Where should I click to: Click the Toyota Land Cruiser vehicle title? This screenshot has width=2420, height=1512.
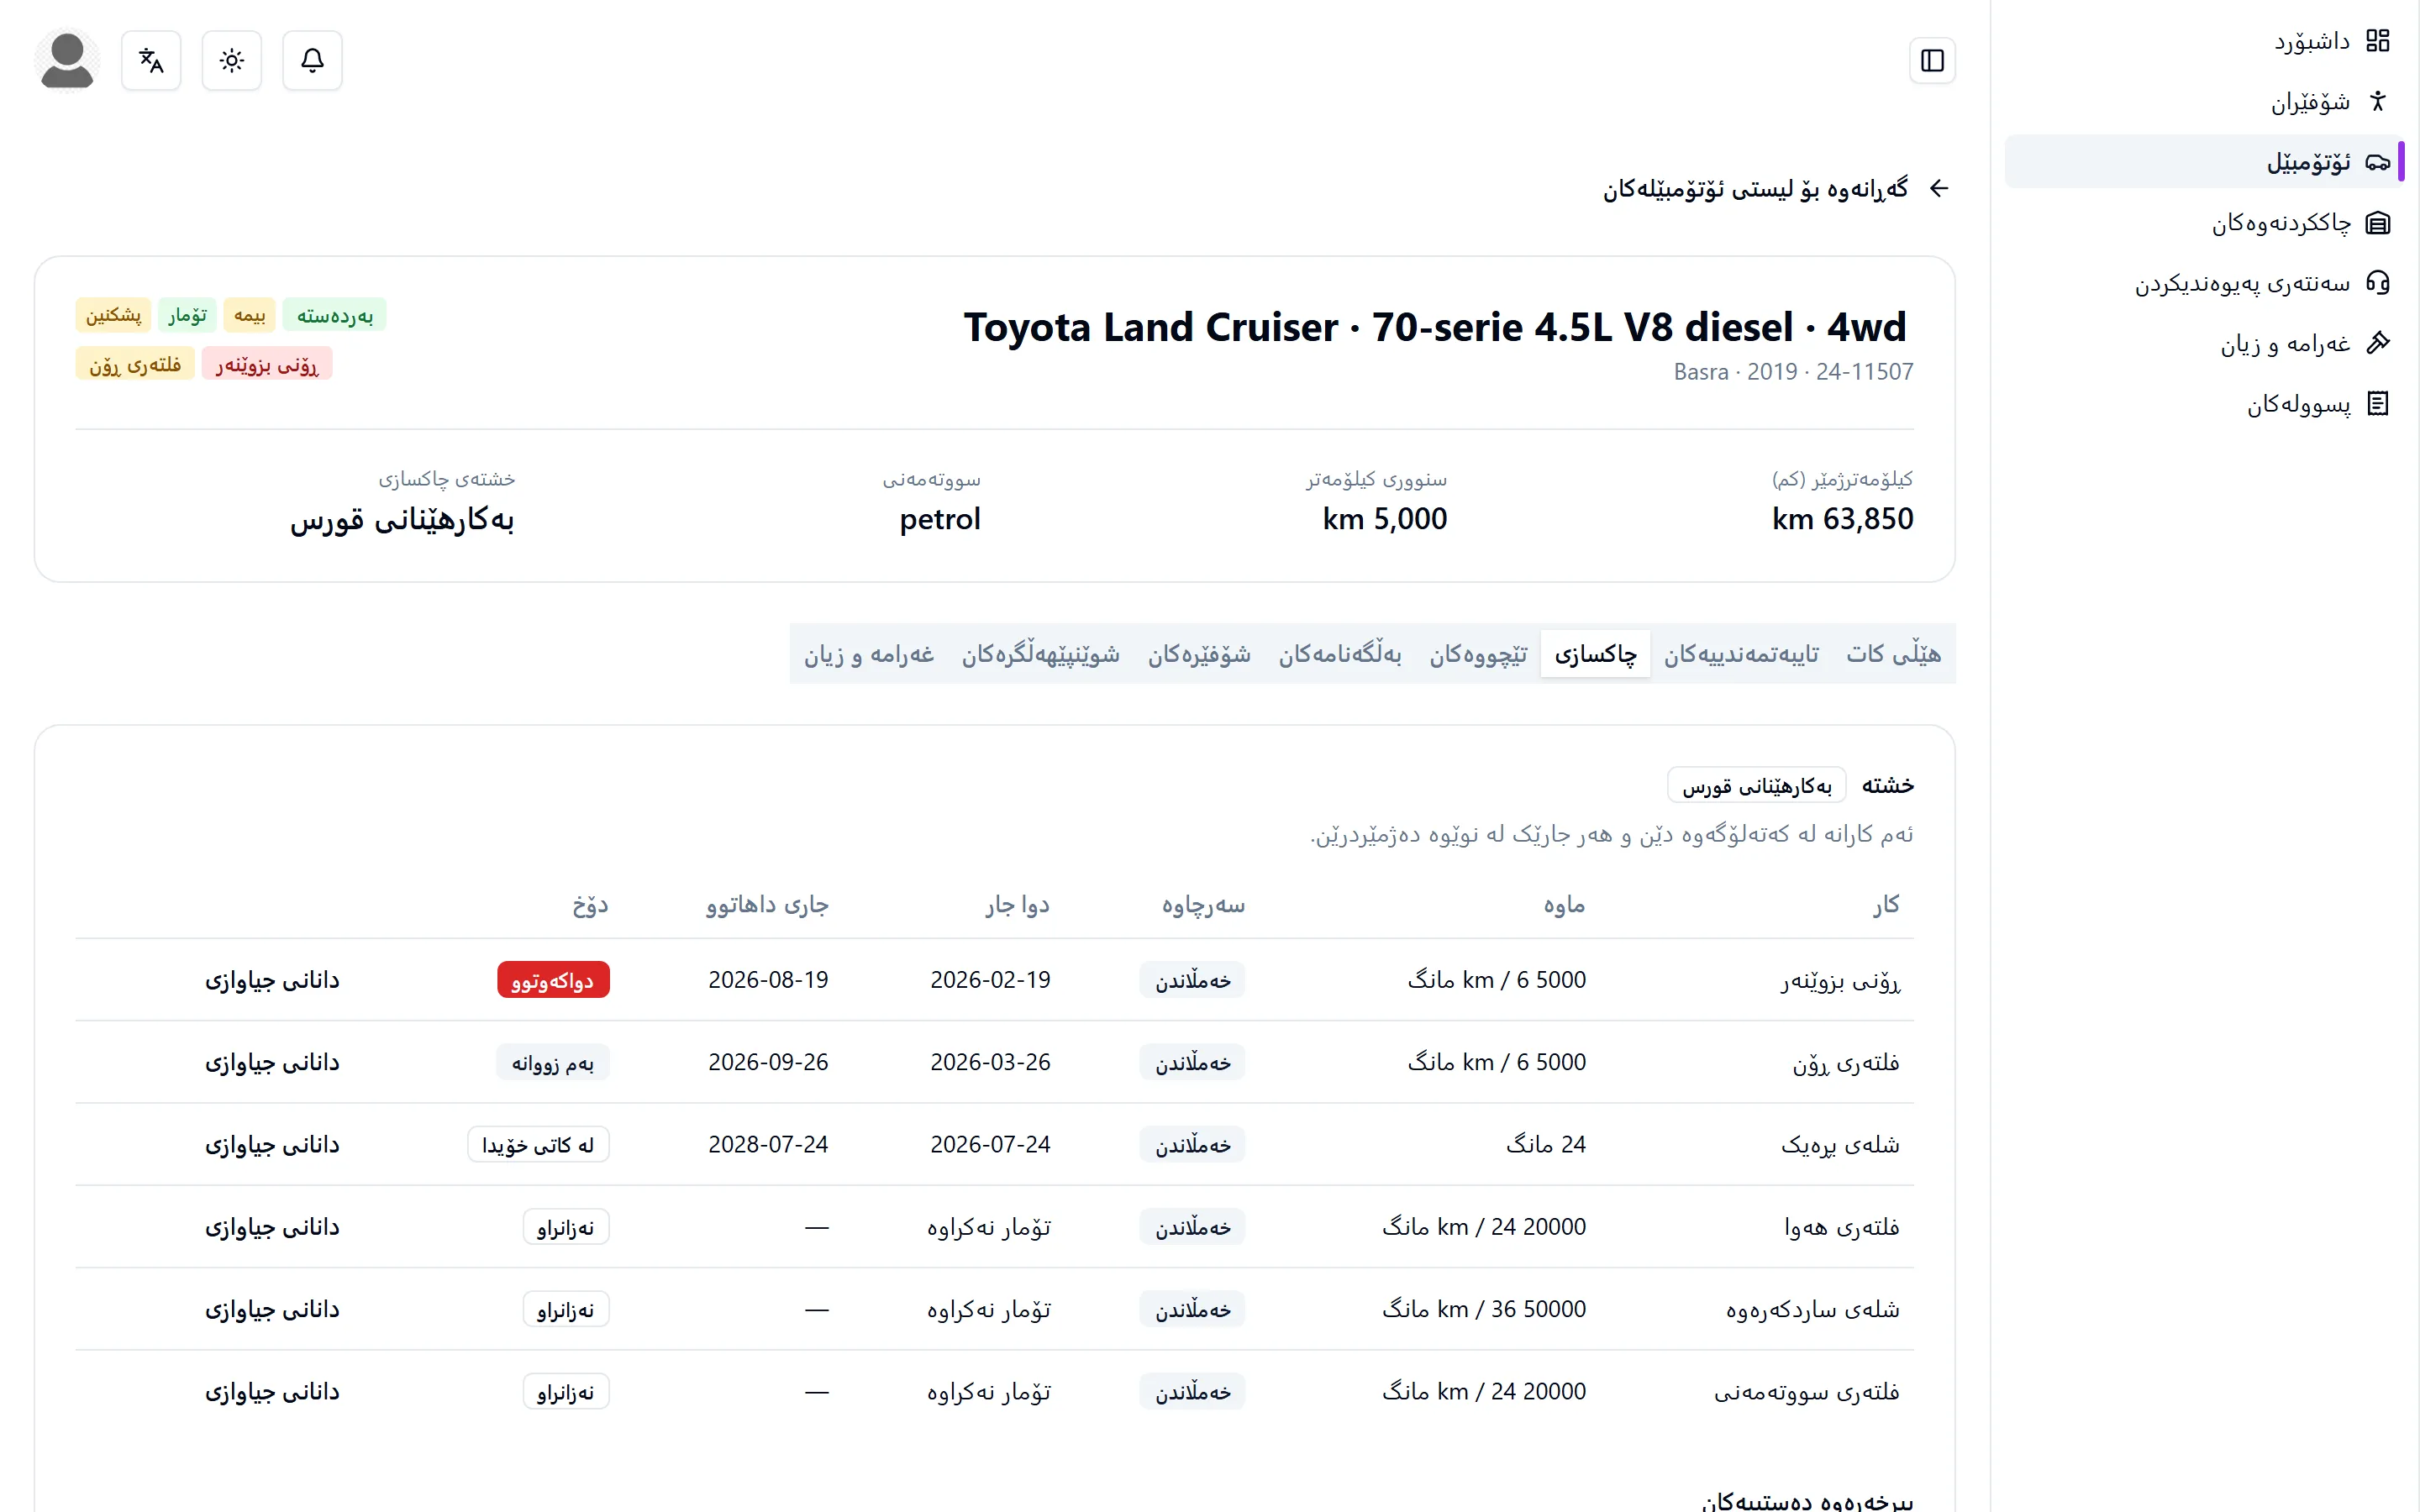pyautogui.click(x=1435, y=327)
